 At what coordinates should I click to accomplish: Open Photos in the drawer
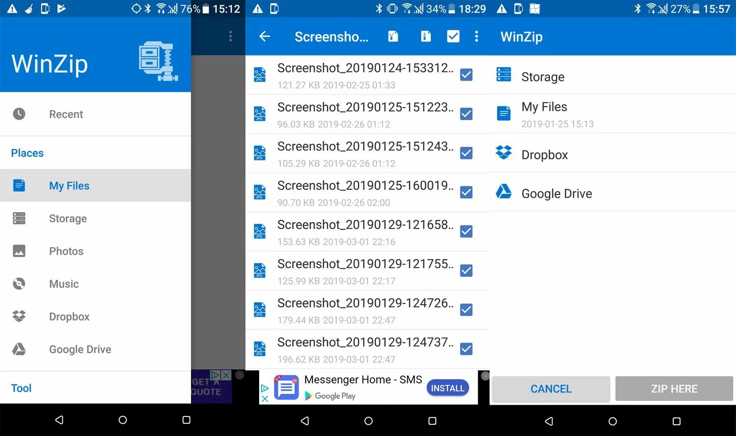95,251
